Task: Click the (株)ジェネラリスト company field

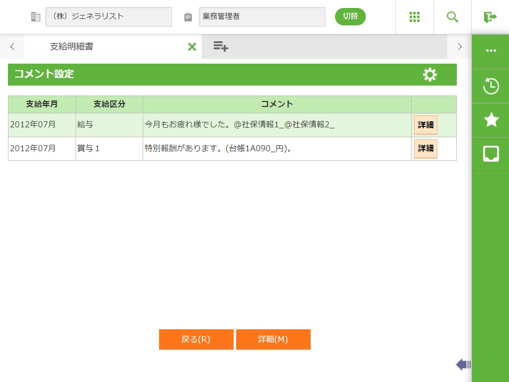Action: [x=108, y=17]
